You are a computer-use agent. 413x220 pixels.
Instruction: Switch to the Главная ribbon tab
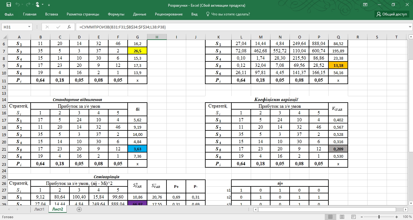[30, 14]
